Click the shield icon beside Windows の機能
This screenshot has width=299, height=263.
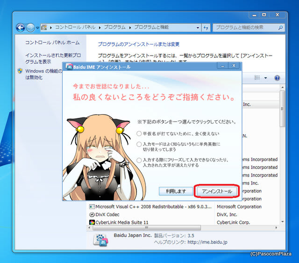coord(20,71)
